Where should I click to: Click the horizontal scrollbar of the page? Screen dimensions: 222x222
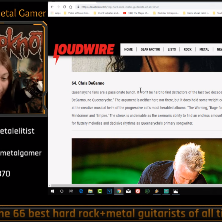(x=136, y=185)
